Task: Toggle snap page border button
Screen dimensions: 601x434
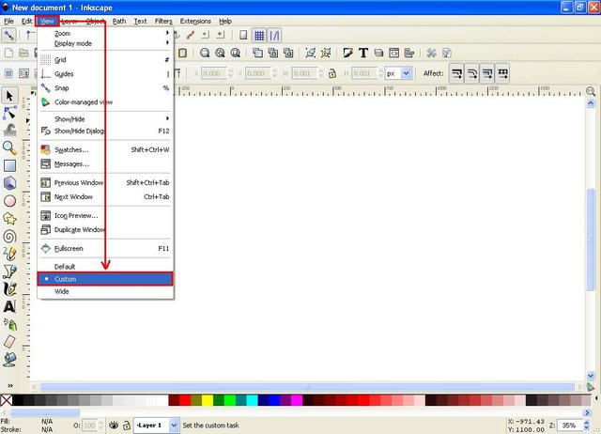Action: click(x=243, y=36)
